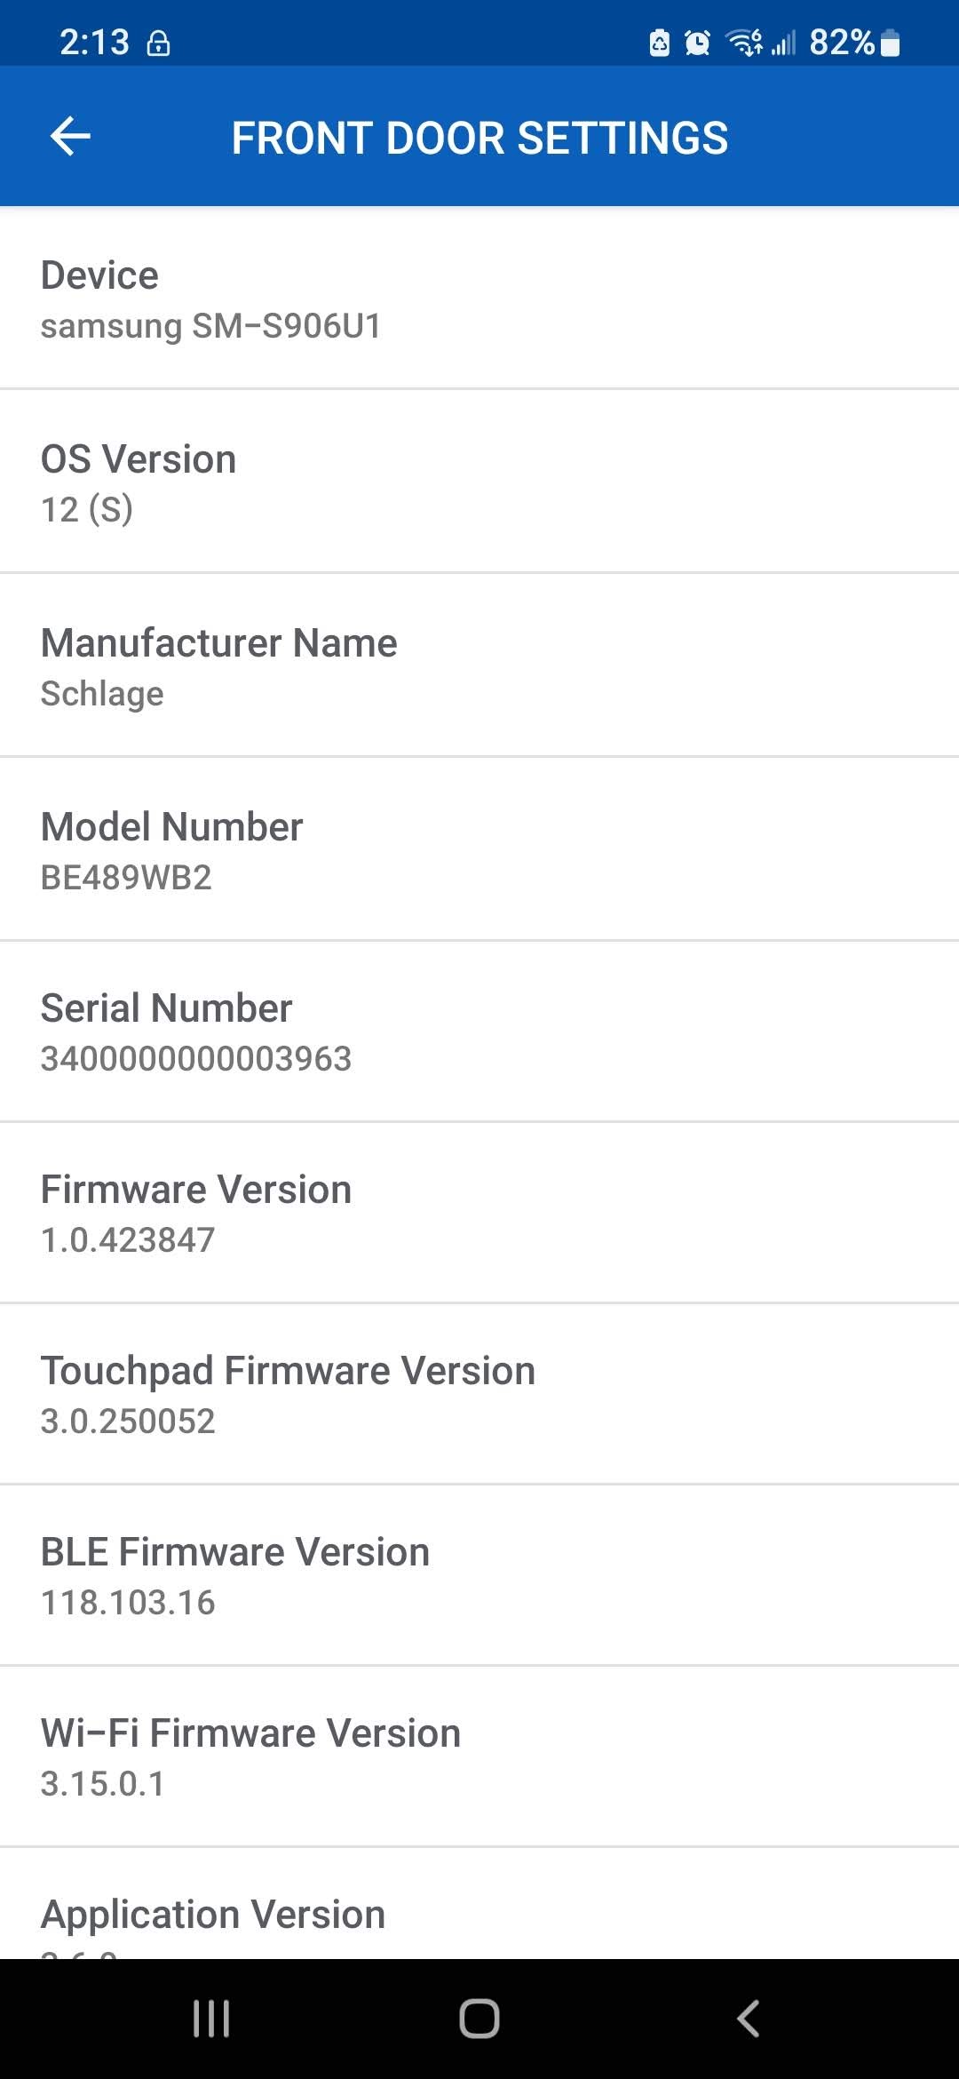Screen dimensions: 959x2079
Task: Select Touchpad Firmware Version row
Action: (479, 1395)
